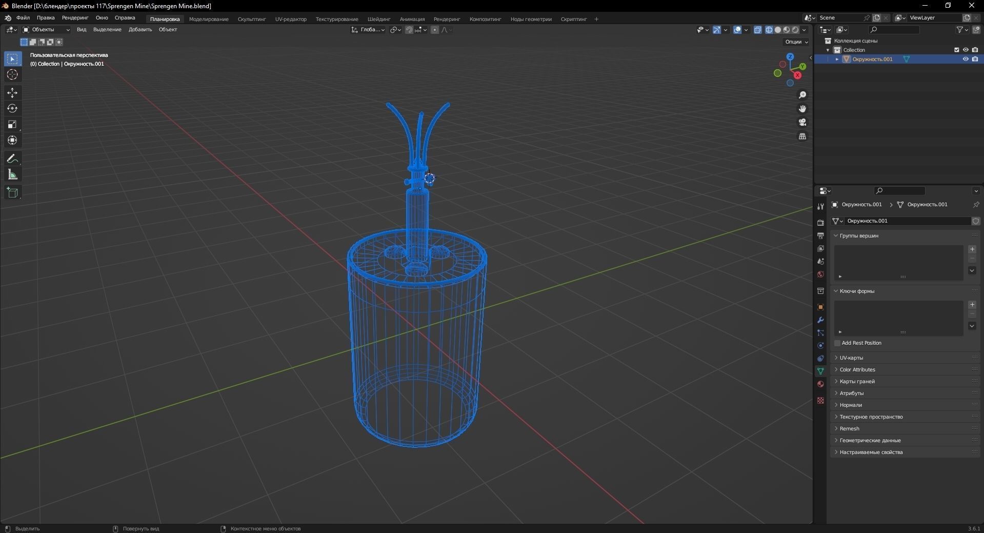Image resolution: width=984 pixels, height=533 pixels.
Task: Hide Окружность.001 with its eye icon
Action: [x=966, y=59]
